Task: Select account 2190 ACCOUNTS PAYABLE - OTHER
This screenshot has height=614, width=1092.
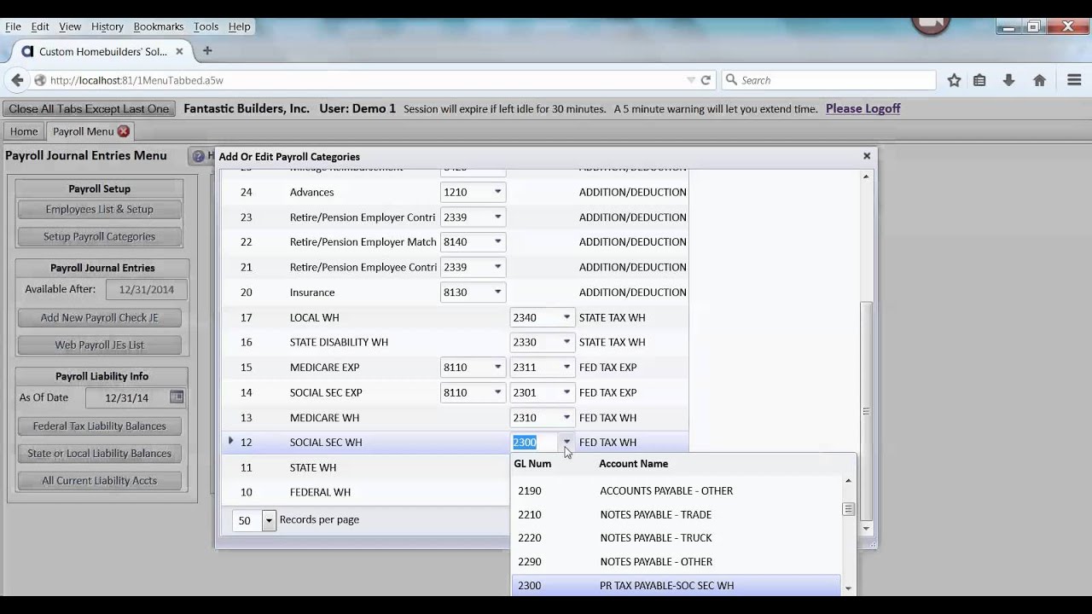Action: 676,491
